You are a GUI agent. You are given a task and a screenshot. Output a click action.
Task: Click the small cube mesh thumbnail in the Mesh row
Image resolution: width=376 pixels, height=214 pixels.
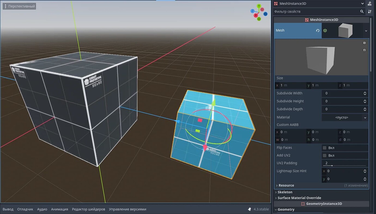[345, 31]
